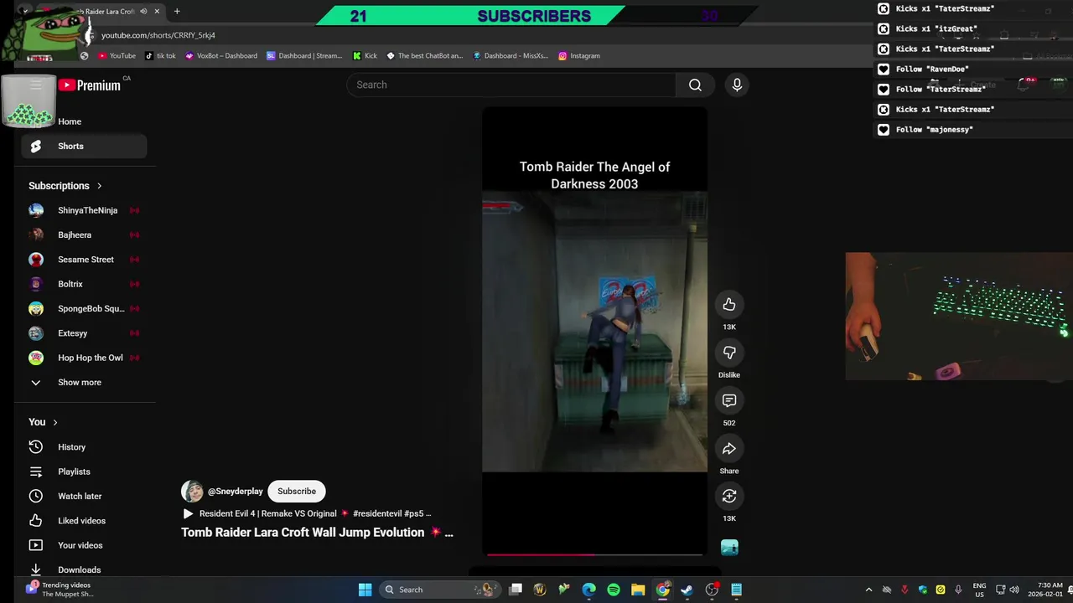Open the Trending videos widget
This screenshot has width=1073, height=603.
[x=59, y=590]
